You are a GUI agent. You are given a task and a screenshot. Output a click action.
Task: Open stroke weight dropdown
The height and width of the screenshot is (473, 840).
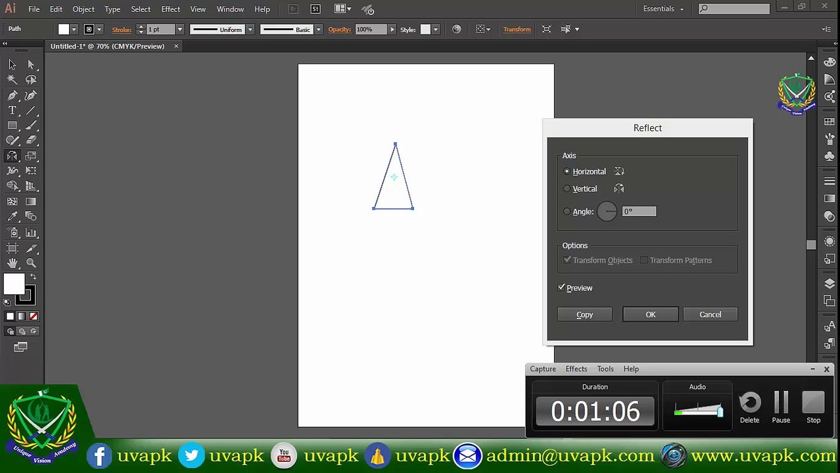pos(179,30)
